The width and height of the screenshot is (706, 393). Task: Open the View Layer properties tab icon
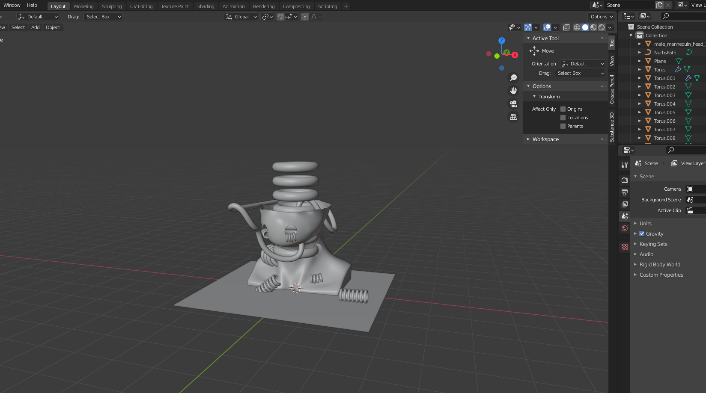click(x=625, y=204)
